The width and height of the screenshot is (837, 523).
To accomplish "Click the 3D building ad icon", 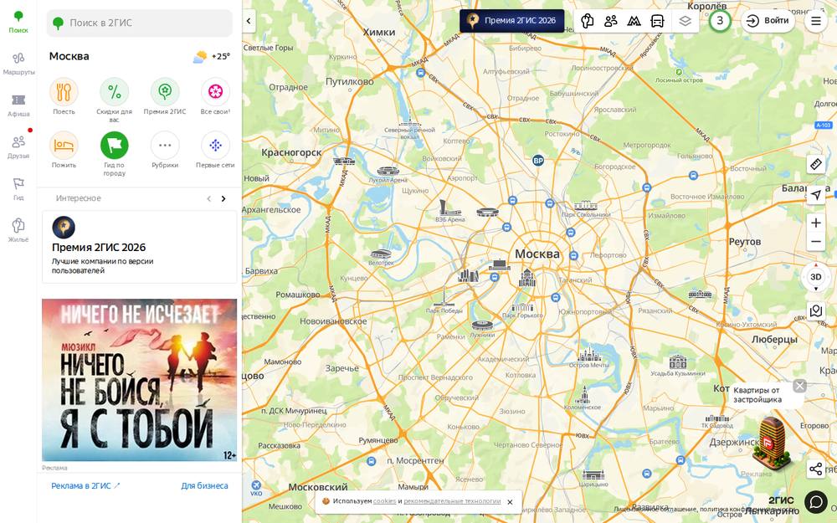I will 773,444.
